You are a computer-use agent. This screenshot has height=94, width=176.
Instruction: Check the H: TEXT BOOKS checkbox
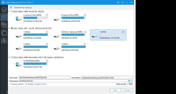pyautogui.click(x=47, y=61)
